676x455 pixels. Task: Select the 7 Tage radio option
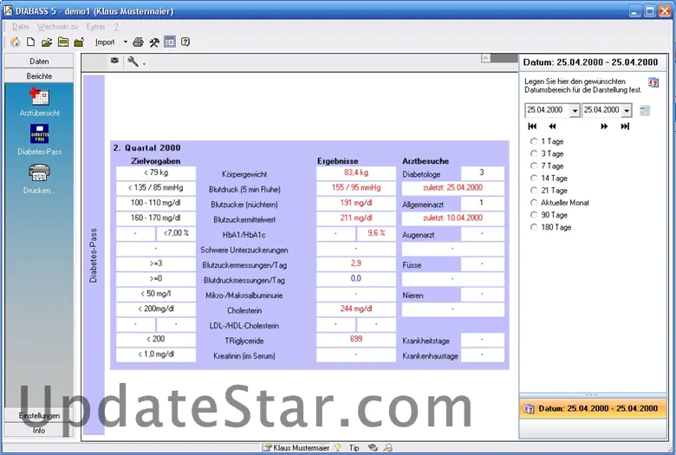coord(534,166)
